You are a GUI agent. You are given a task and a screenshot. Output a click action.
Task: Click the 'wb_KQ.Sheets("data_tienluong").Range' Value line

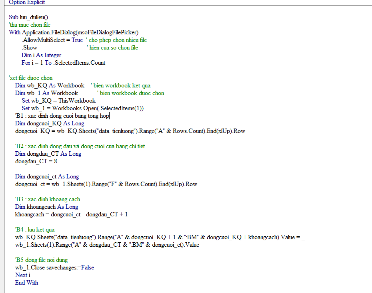pyautogui.click(x=160, y=237)
